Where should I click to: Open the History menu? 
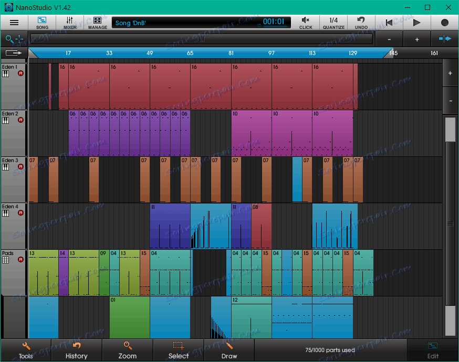[76, 350]
